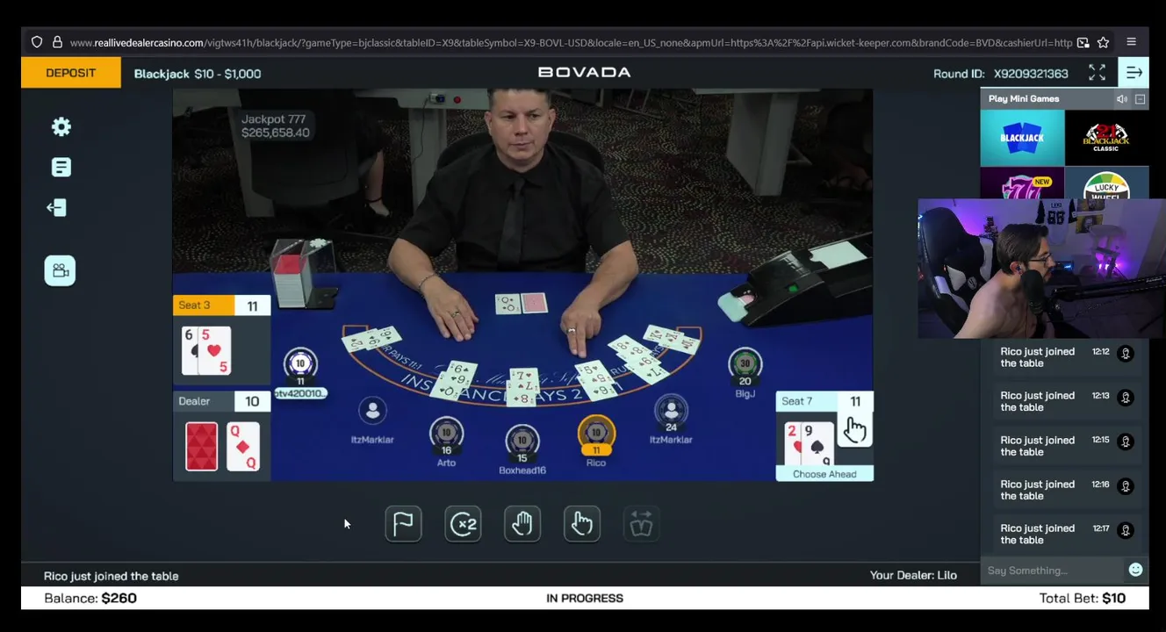Click the Stand open-hand button
Image resolution: width=1166 pixels, height=632 pixels.
(522, 524)
